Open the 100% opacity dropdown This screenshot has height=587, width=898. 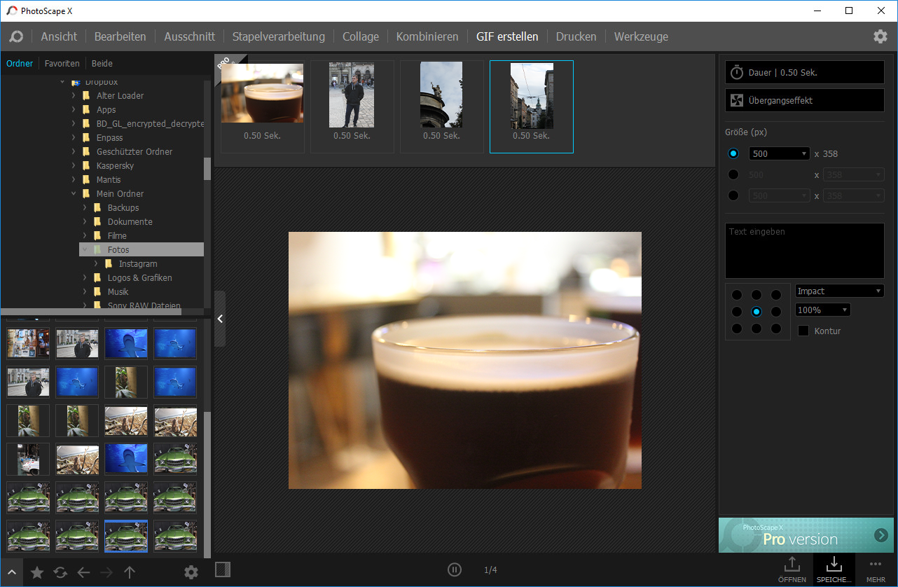pyautogui.click(x=822, y=309)
